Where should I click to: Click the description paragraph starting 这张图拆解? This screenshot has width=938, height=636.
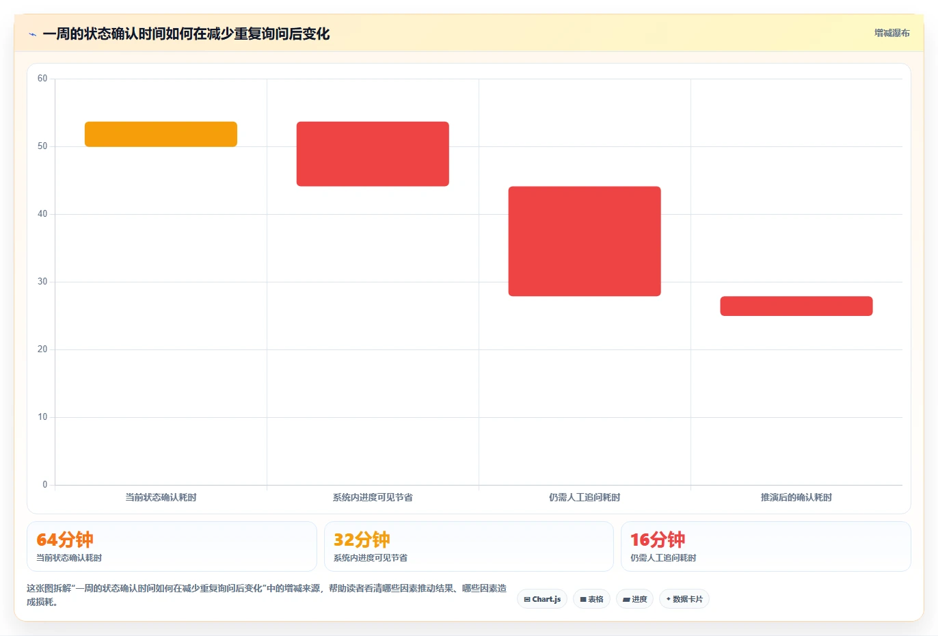pos(267,595)
